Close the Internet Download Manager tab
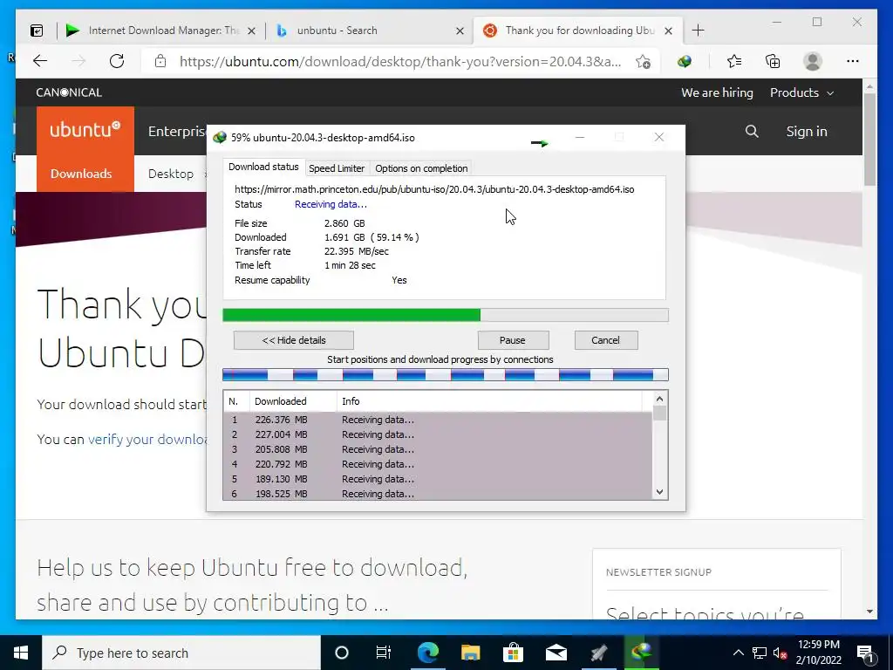Image resolution: width=893 pixels, height=670 pixels. pos(251,31)
